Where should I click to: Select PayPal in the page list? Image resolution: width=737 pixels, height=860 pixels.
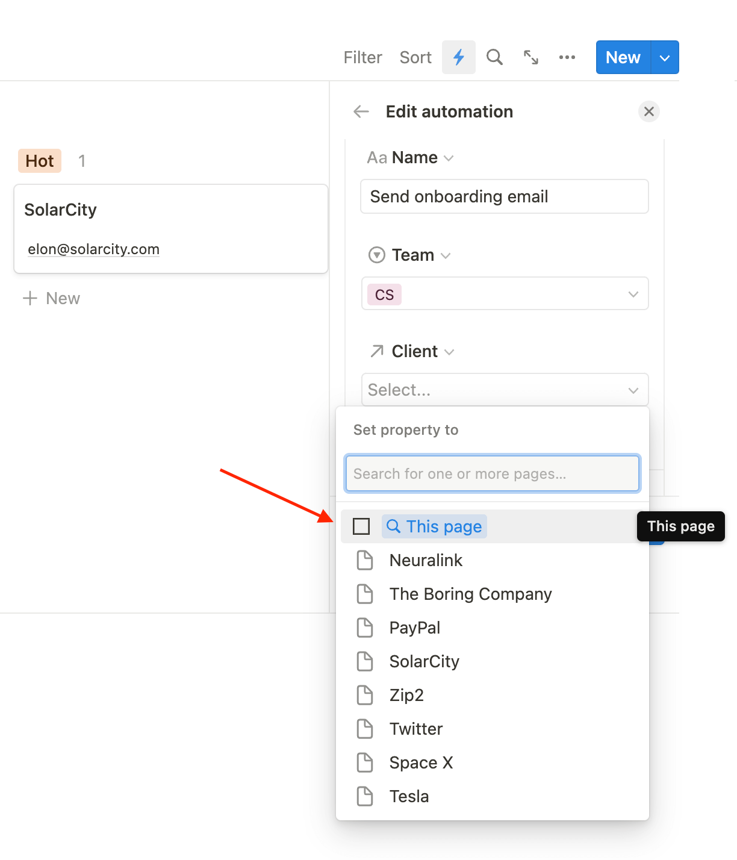point(493,628)
